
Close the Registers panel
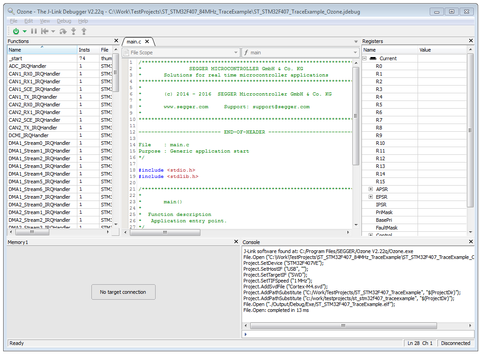(x=471, y=41)
